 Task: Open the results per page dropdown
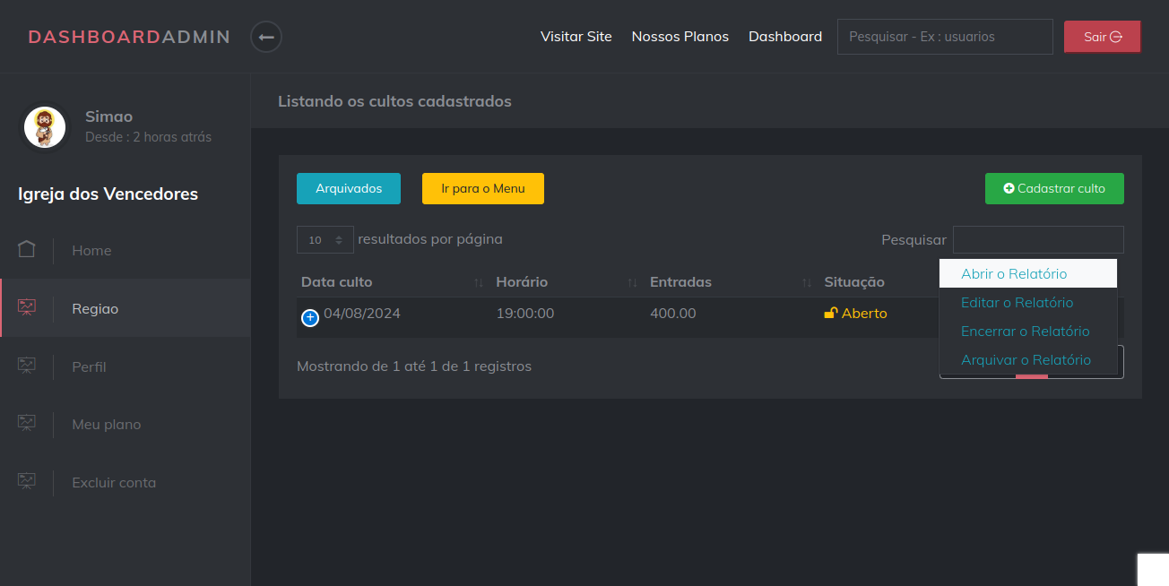pos(325,239)
